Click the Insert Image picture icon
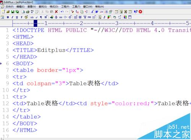The image size is (191, 140). [x=52, y=17]
